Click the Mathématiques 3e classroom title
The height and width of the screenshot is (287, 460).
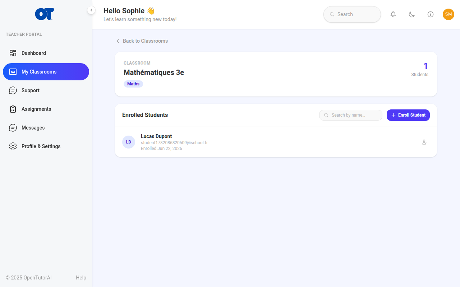(154, 72)
